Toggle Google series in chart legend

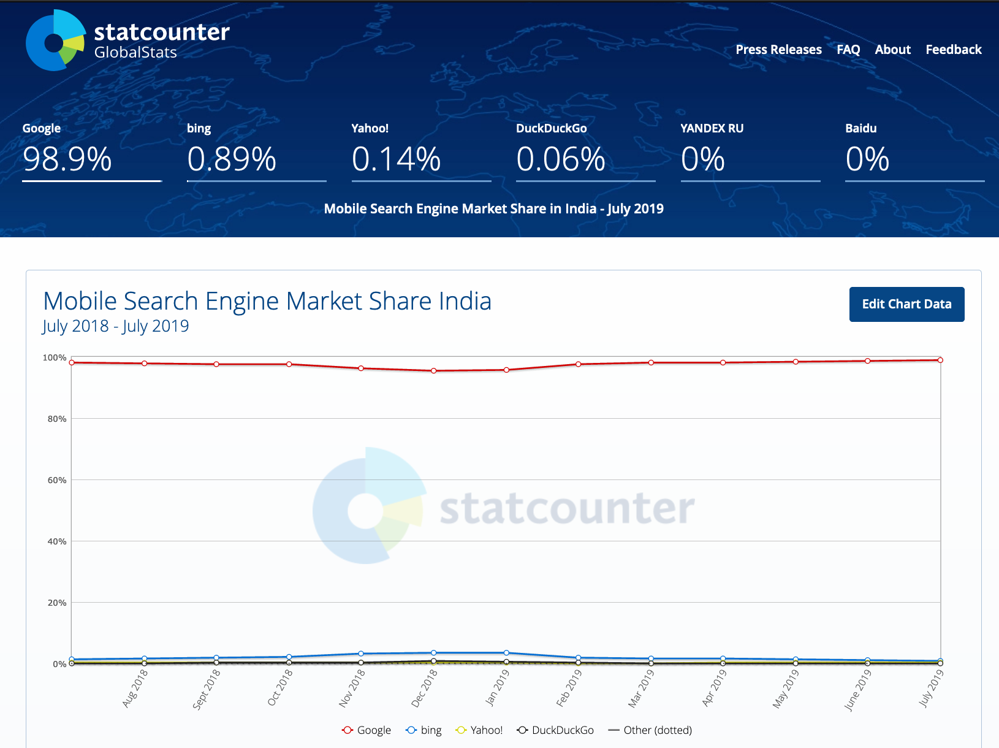point(367,730)
